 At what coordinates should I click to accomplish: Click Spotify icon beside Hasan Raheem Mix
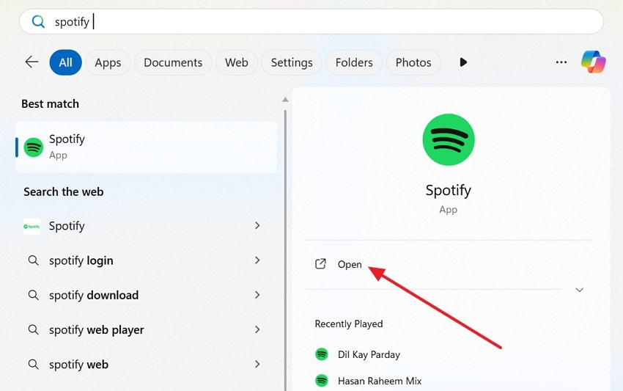click(322, 381)
